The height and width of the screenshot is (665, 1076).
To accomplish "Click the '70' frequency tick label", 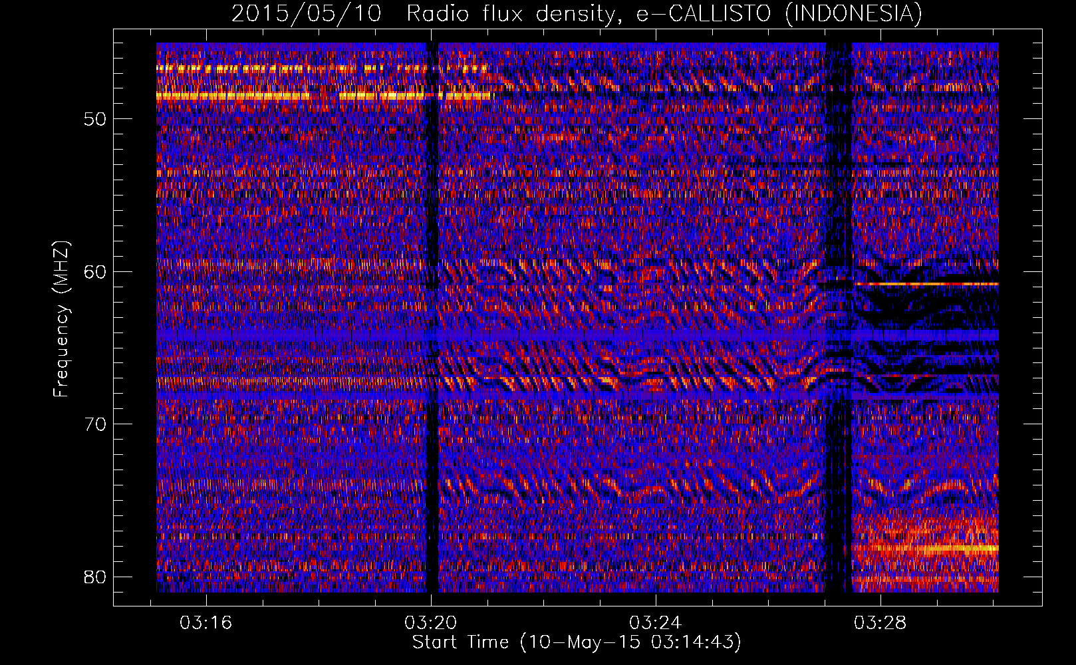I will [96, 424].
